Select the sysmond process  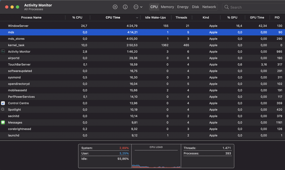click(14, 78)
